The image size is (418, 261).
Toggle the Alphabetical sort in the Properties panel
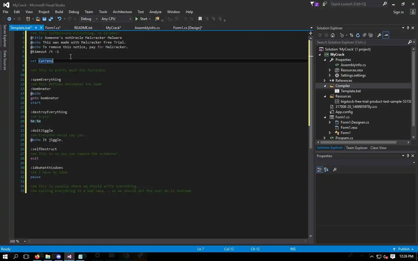326,170
